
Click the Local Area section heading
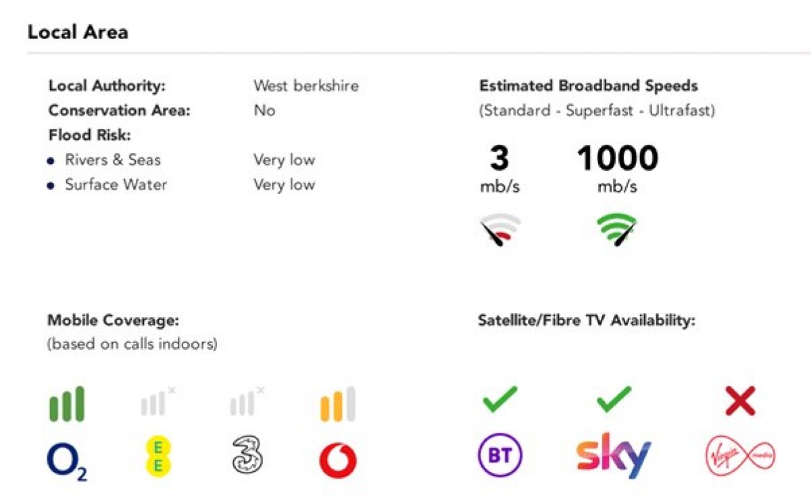[78, 32]
